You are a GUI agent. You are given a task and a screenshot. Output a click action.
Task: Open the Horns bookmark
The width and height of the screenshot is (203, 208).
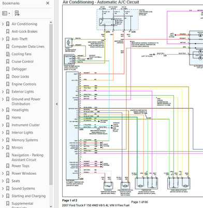click(16, 118)
